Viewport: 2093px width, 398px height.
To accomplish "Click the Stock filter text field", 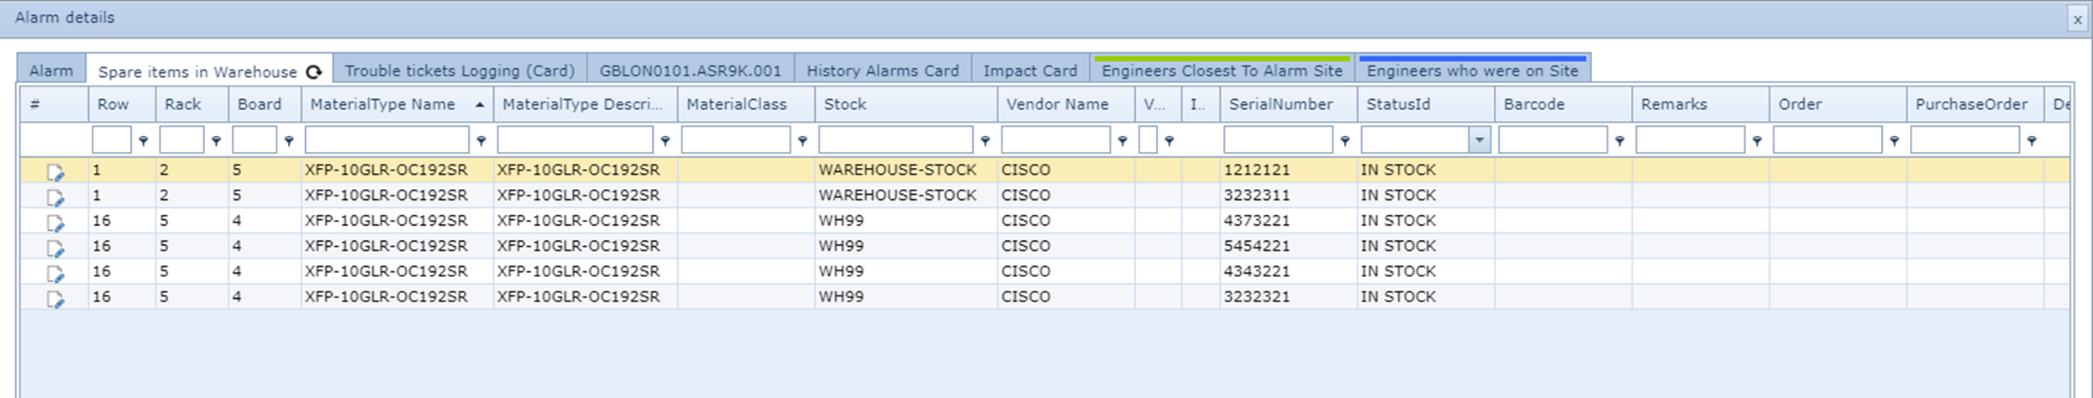I will pyautogui.click(x=896, y=140).
